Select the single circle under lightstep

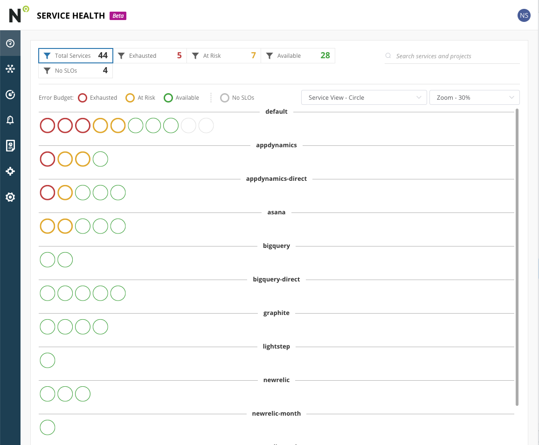coord(48,361)
